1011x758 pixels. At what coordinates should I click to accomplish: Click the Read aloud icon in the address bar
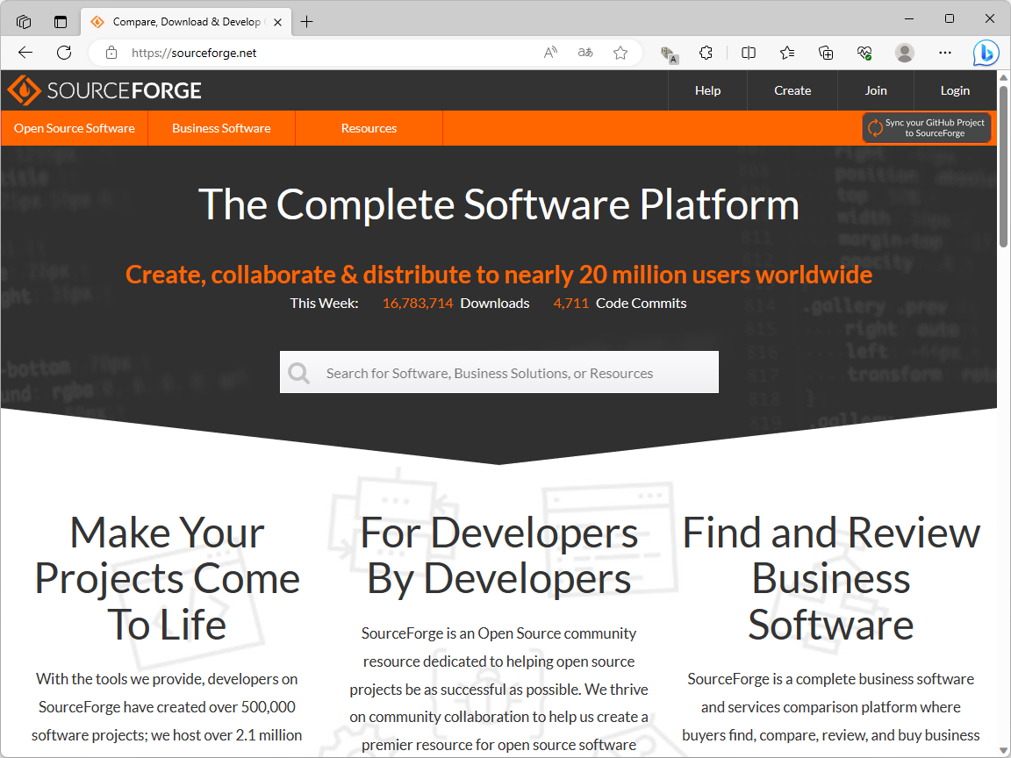pyautogui.click(x=550, y=53)
